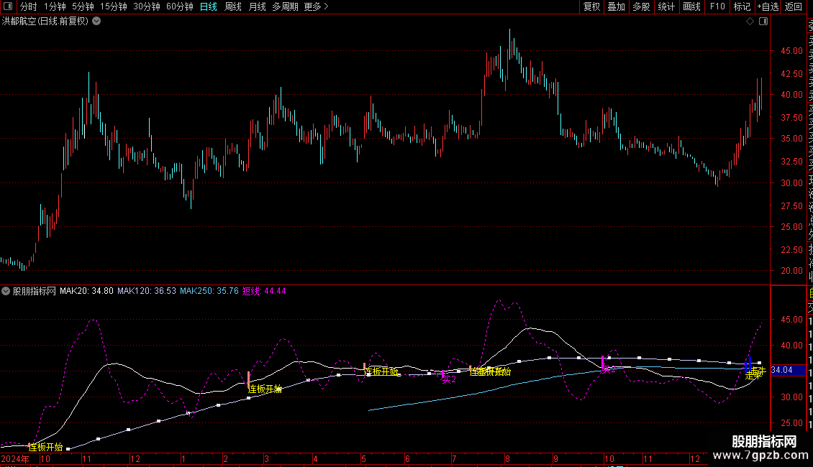
Task: Activate the 画线 drawing tool
Action: 691,6
